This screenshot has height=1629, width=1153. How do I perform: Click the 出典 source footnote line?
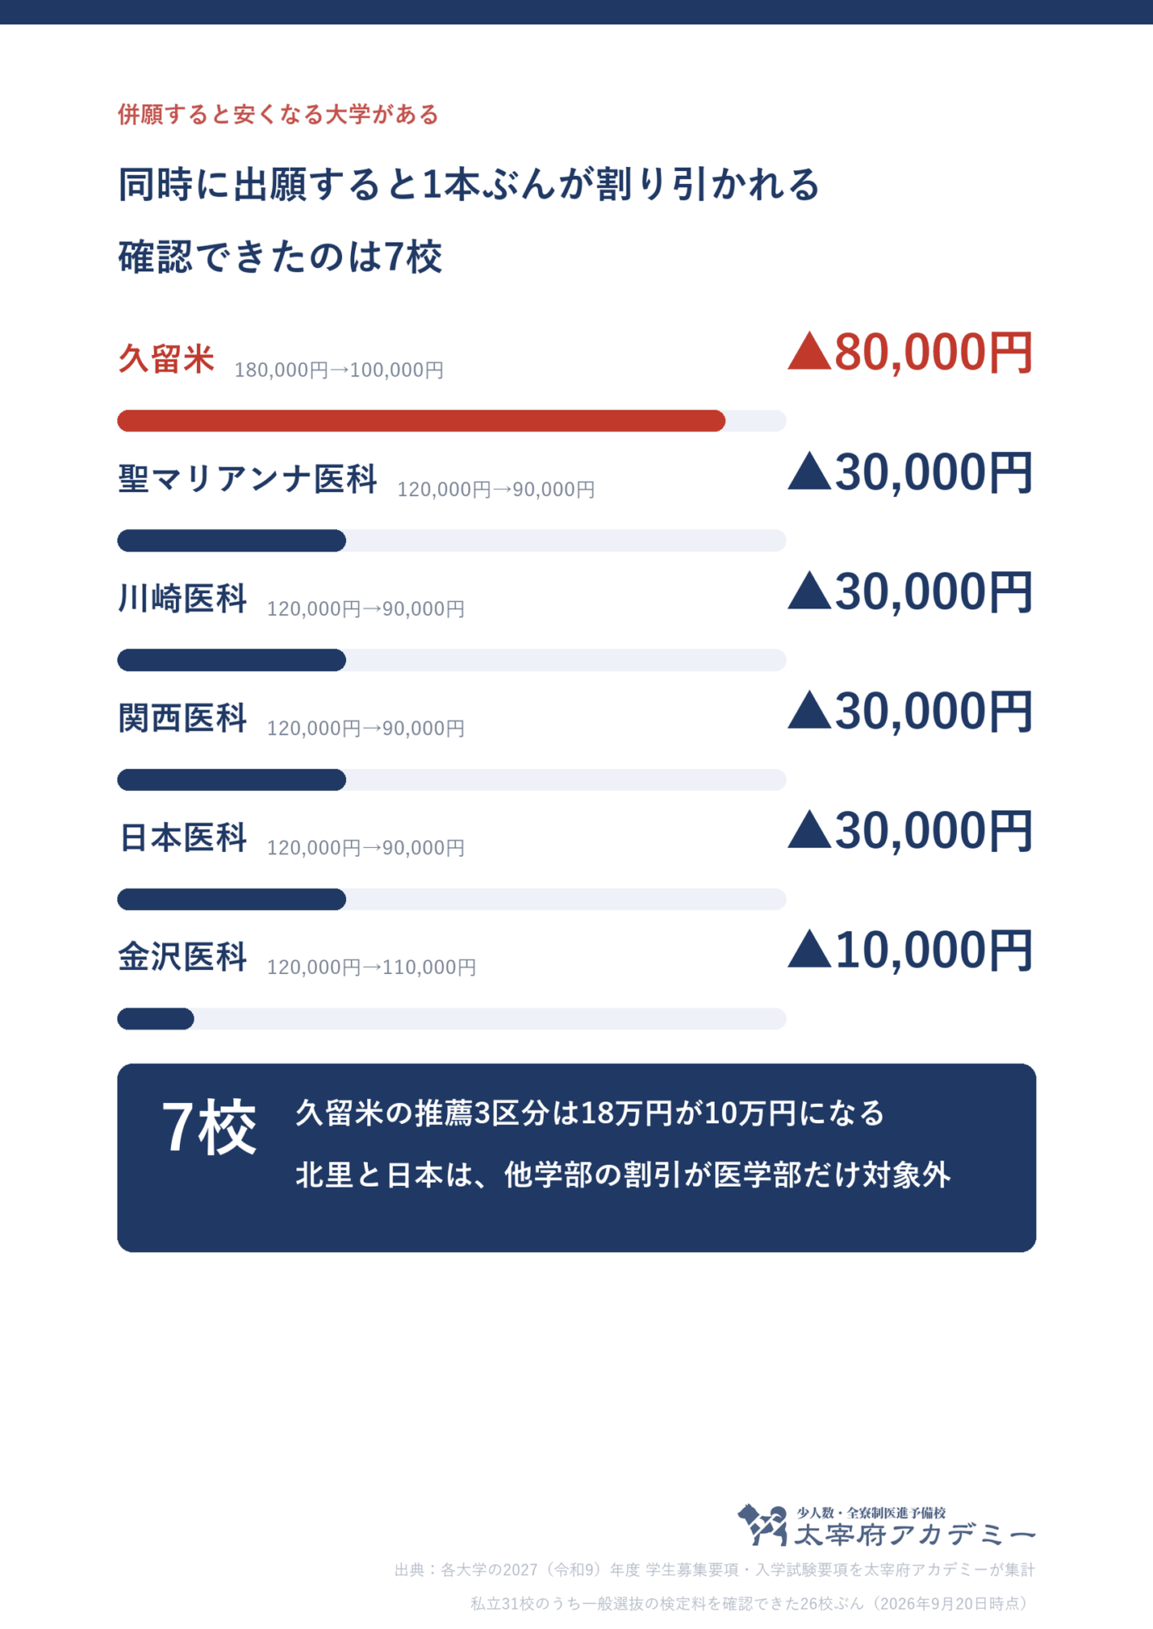coord(714,1570)
